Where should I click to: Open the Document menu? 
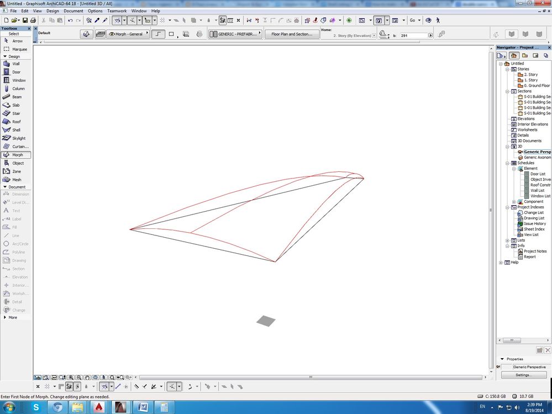click(x=73, y=11)
